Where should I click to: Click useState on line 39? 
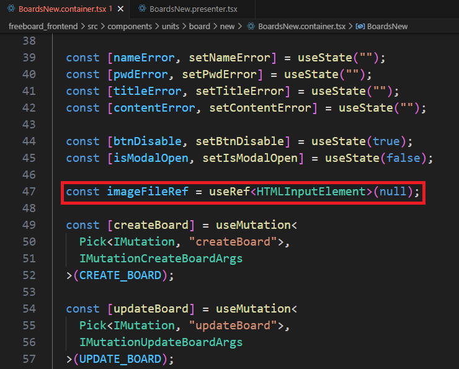click(325, 57)
